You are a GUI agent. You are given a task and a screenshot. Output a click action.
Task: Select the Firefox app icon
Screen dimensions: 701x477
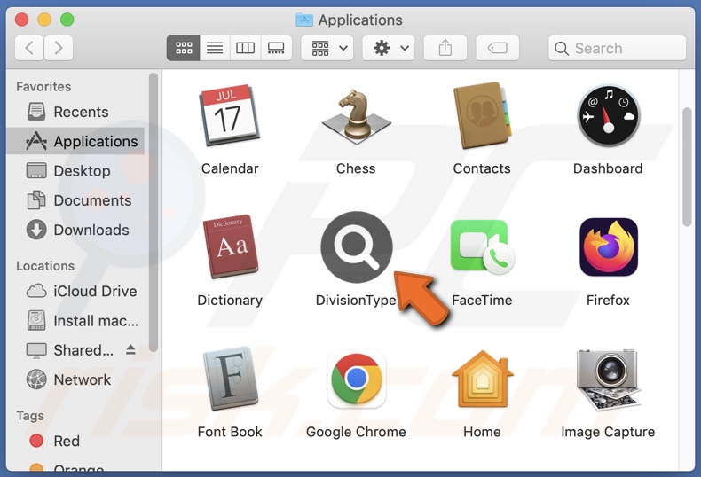(609, 246)
